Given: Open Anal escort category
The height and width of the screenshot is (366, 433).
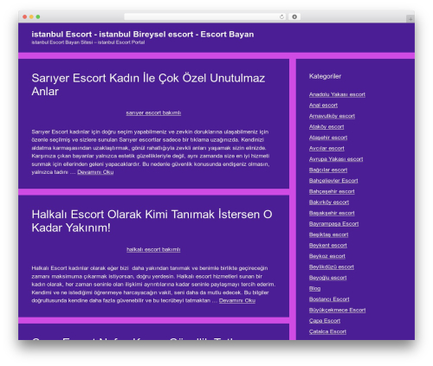Looking at the screenshot, I should [323, 106].
